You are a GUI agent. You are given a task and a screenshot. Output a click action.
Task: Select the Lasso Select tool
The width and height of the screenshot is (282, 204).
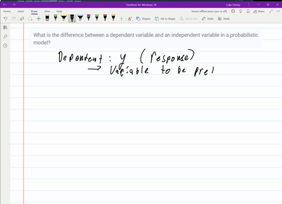pos(31,19)
